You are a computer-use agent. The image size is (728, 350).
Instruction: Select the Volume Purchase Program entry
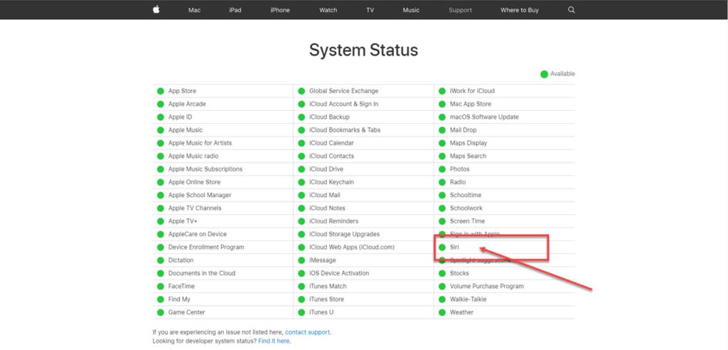pos(486,286)
